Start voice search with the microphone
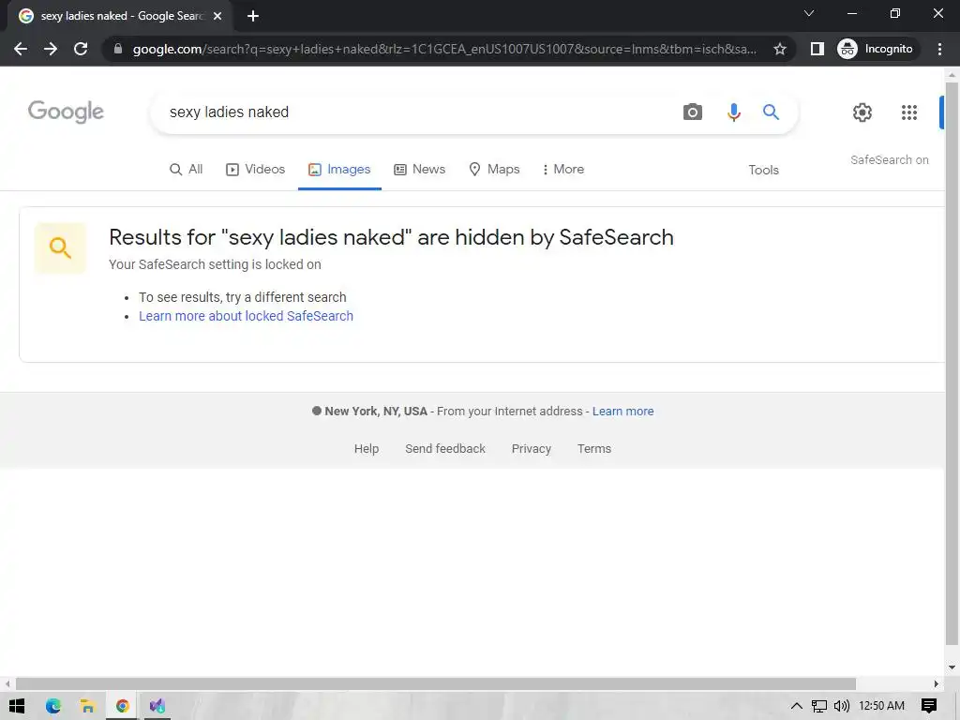This screenshot has width=960, height=720. coord(733,112)
